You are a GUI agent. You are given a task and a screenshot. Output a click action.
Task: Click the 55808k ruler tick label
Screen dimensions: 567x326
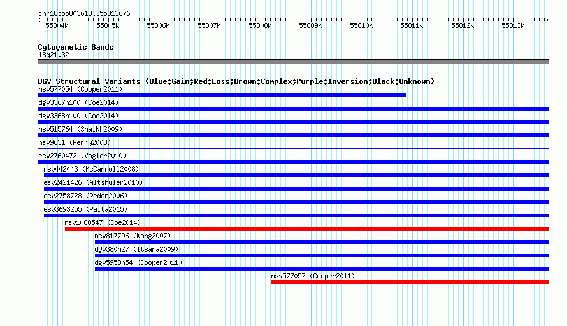(x=260, y=25)
